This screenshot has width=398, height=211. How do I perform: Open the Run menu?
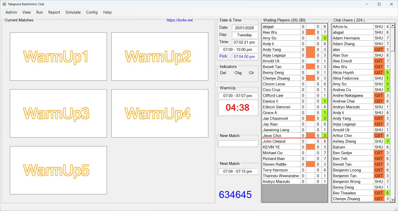pos(40,12)
